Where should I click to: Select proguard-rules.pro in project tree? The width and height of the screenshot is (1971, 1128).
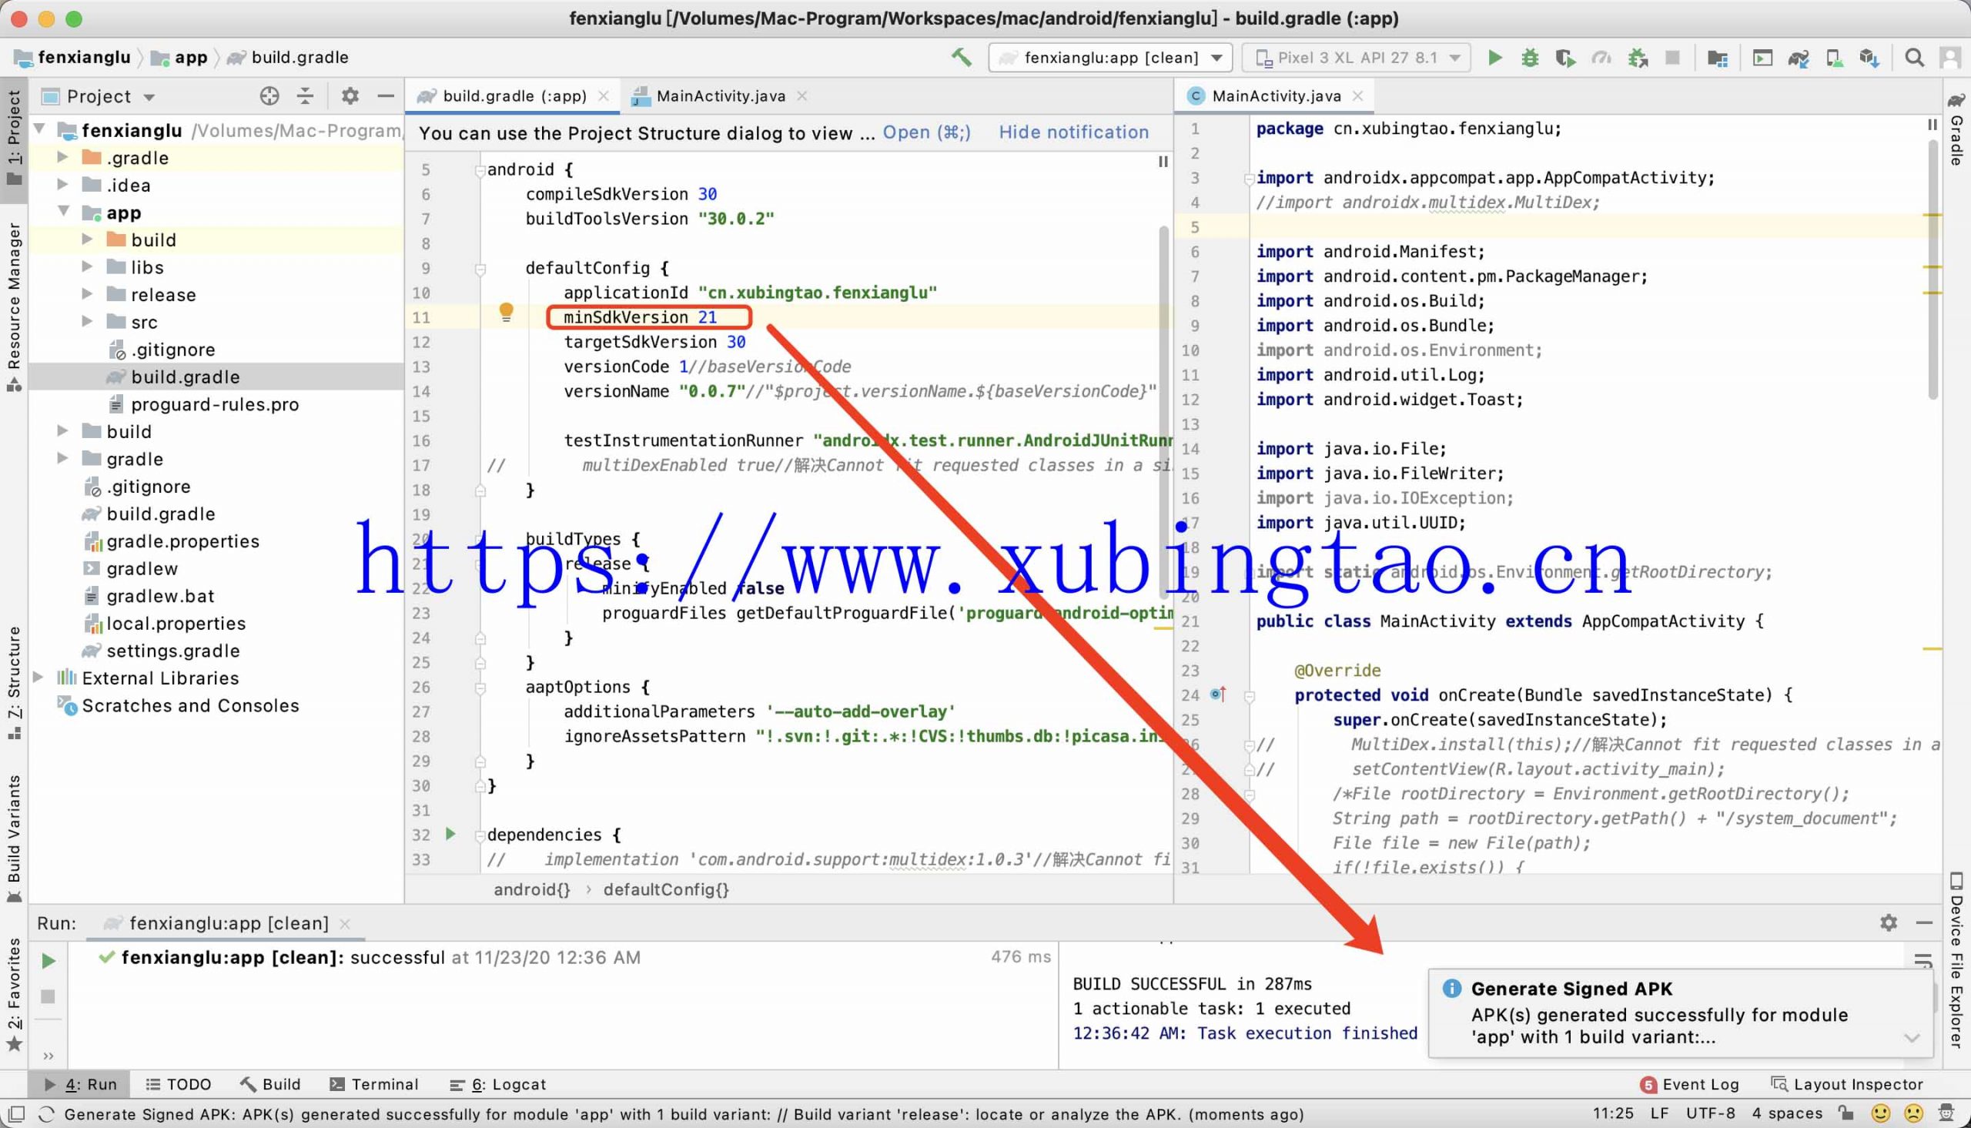point(215,403)
